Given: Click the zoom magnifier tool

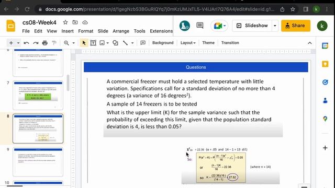Looking at the screenshot, I should [x=66, y=43].
